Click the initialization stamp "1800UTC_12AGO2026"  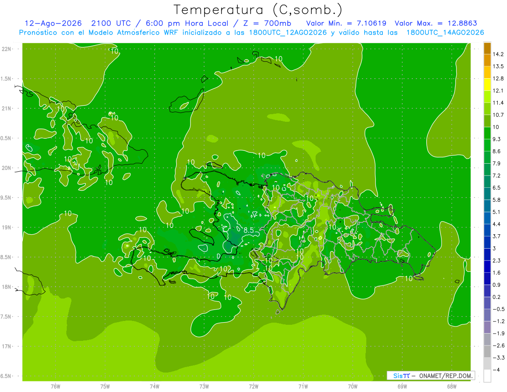(x=287, y=33)
